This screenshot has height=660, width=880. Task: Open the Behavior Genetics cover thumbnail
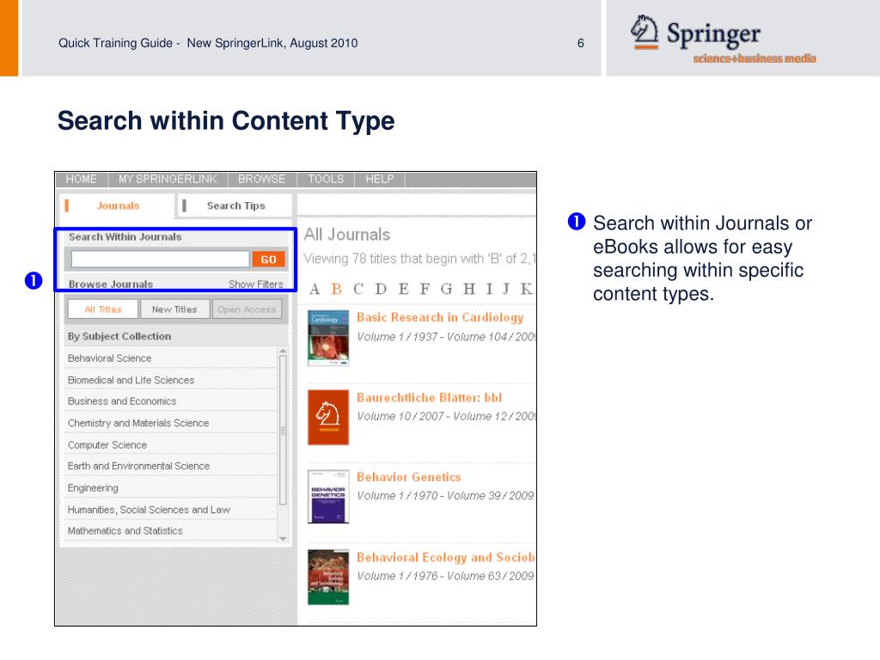(328, 497)
